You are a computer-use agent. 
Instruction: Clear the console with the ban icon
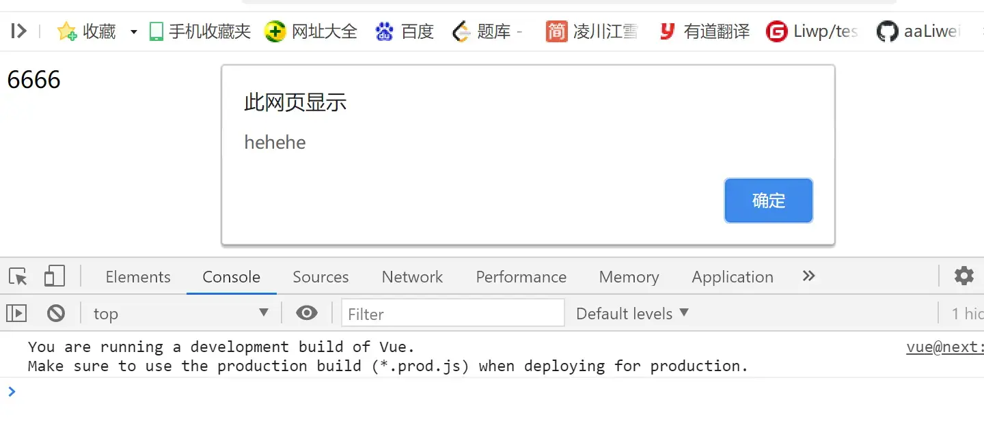(56, 313)
